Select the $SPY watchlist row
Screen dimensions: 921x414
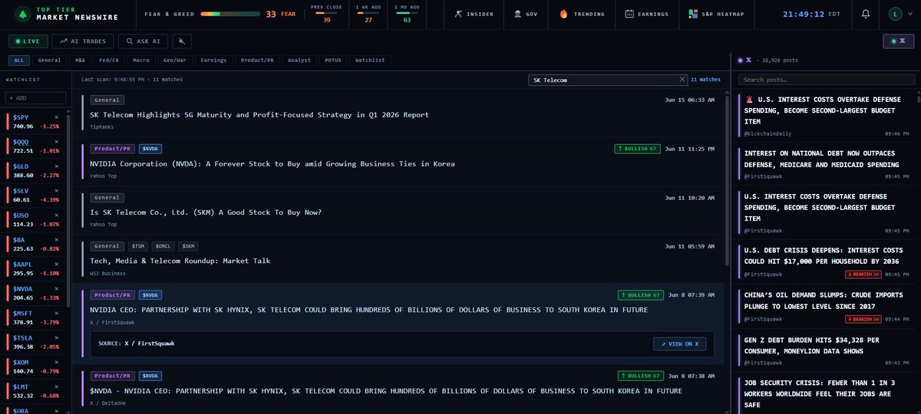tap(33, 121)
